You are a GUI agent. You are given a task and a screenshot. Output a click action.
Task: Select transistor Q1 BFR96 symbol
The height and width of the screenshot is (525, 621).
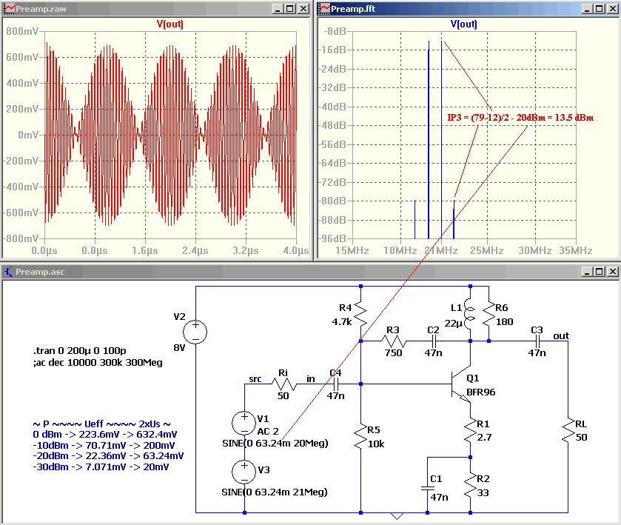tap(461, 384)
